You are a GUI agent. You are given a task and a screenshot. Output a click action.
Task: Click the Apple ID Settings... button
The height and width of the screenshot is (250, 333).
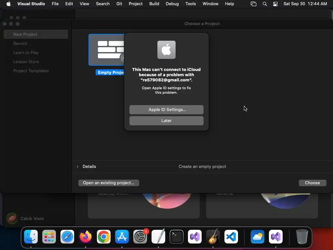(166, 110)
